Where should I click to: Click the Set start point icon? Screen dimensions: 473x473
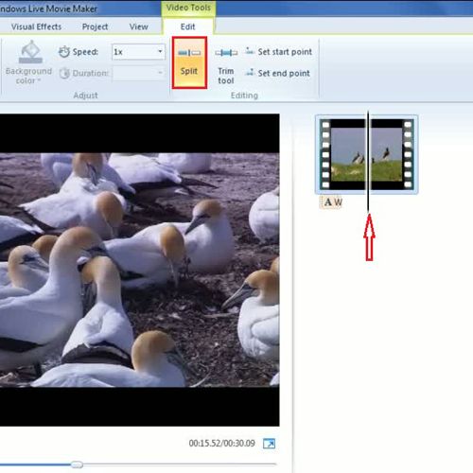tap(250, 51)
